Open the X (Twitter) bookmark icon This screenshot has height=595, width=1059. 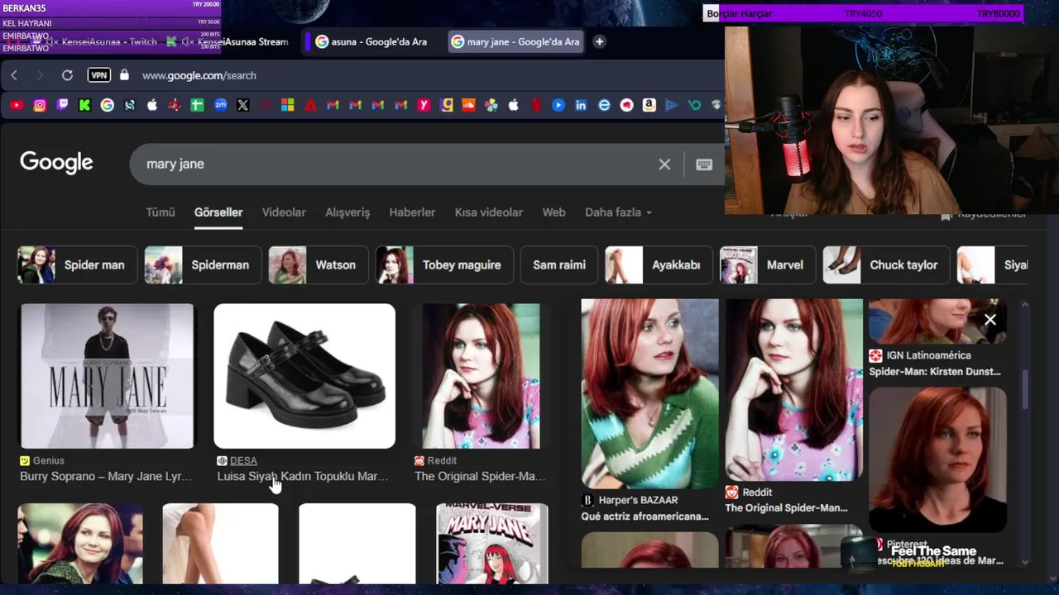click(242, 105)
